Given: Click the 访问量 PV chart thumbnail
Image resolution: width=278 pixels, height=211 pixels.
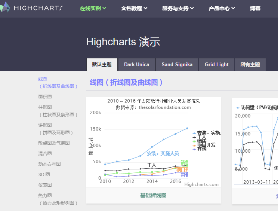Looking at the screenshot, I should (x=255, y=143).
